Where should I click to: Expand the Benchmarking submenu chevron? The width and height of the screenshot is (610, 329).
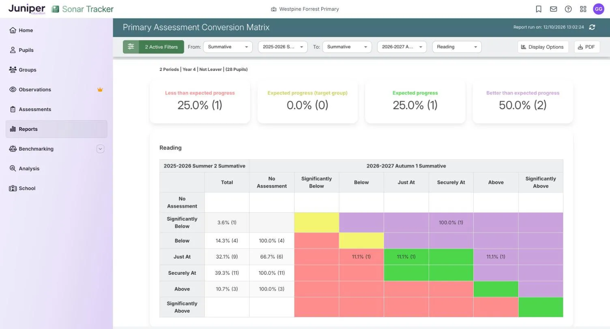click(x=100, y=149)
